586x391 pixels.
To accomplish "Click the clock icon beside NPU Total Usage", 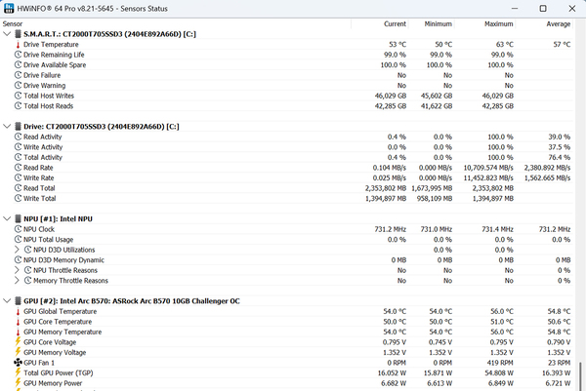I will click(x=18, y=239).
